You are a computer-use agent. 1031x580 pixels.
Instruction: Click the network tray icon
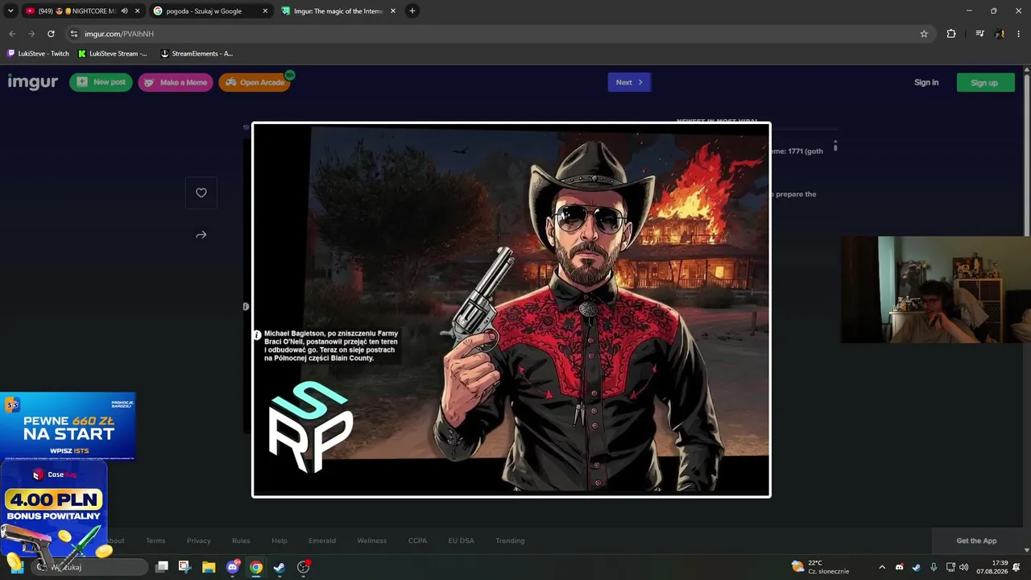point(950,567)
